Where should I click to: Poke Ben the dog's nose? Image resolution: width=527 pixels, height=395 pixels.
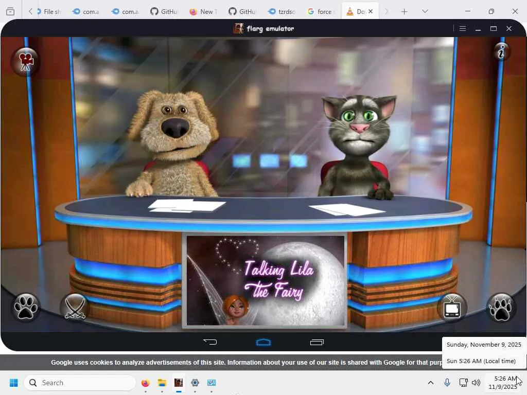click(x=175, y=127)
